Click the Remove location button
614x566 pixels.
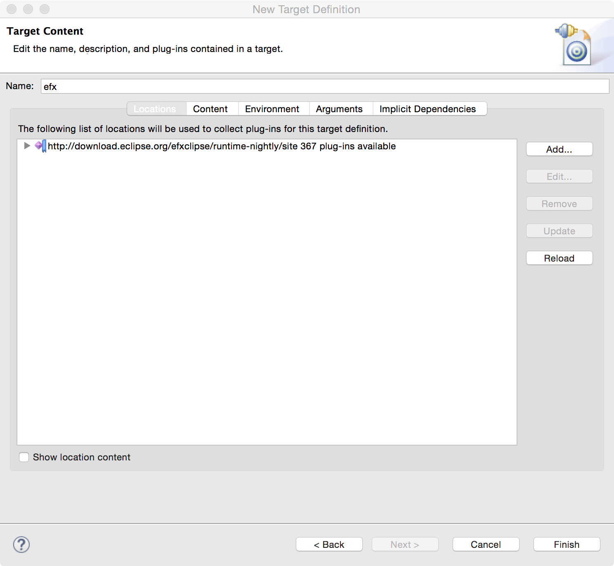click(x=559, y=204)
